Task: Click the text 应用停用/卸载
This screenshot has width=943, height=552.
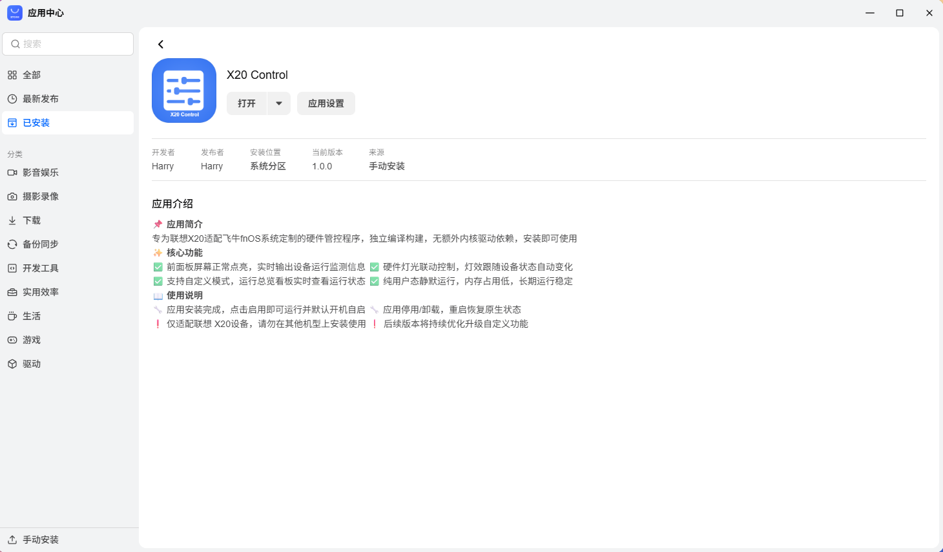Action: pos(411,310)
